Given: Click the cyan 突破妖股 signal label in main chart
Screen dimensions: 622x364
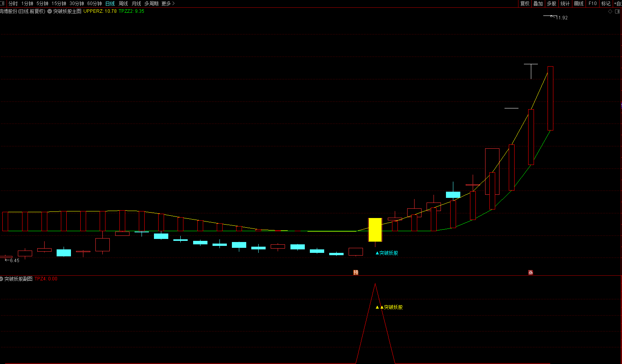Looking at the screenshot, I should (389, 253).
